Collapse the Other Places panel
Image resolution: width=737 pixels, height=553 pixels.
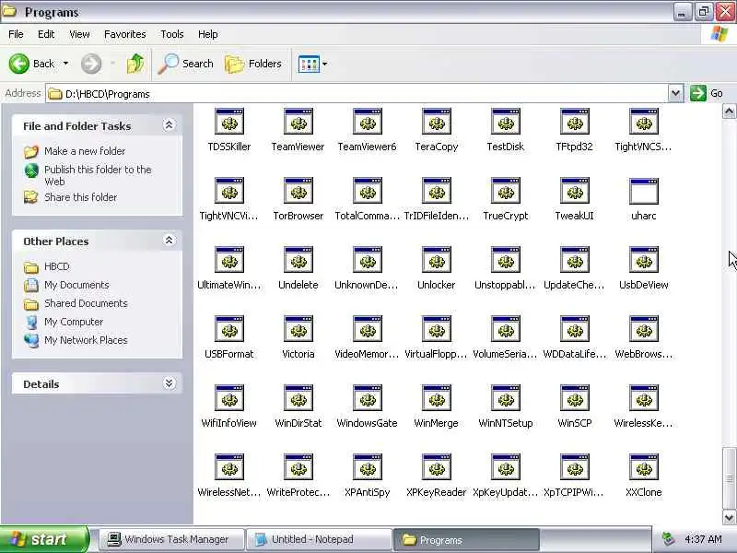pyautogui.click(x=169, y=241)
